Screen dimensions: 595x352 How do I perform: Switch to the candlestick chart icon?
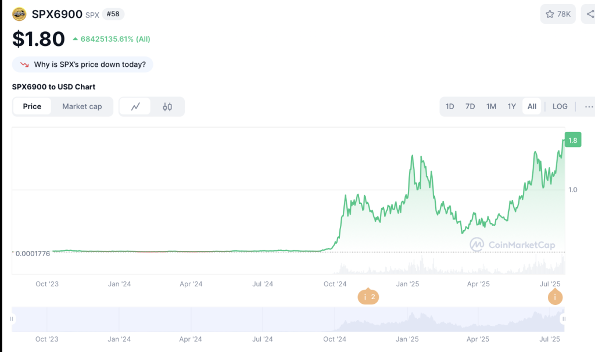click(x=167, y=106)
